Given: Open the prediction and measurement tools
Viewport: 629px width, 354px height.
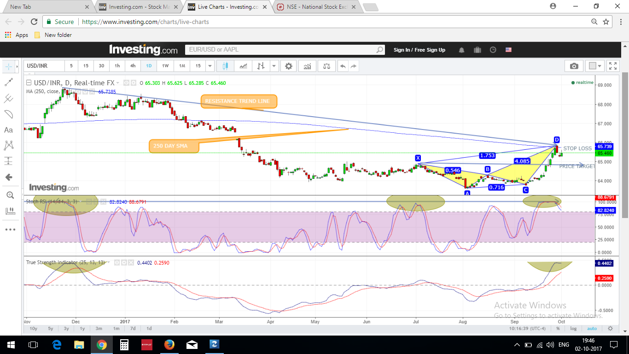Looking at the screenshot, I should pos(8,161).
